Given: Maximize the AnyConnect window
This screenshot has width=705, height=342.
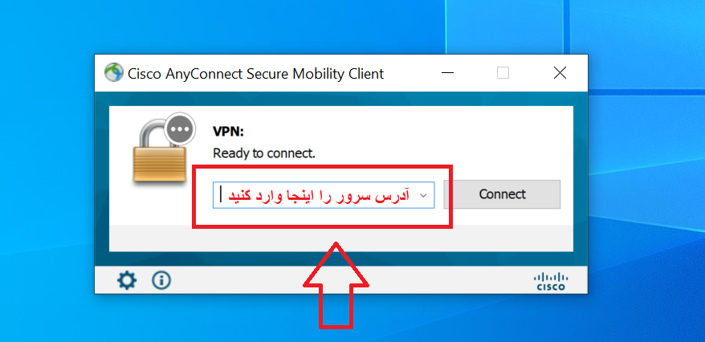Looking at the screenshot, I should pos(503,73).
